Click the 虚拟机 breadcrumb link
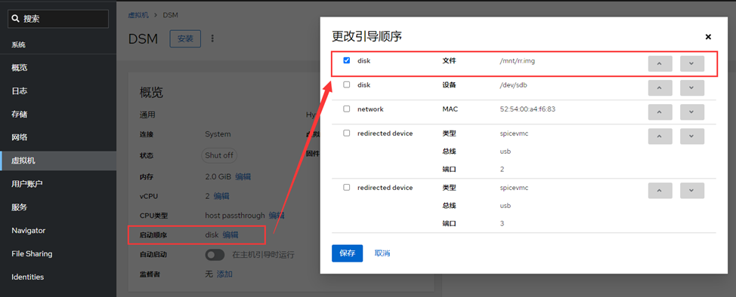Image resolution: width=736 pixels, height=297 pixels. point(138,15)
